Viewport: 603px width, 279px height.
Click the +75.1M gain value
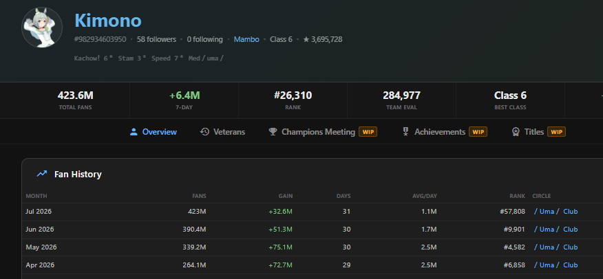click(280, 247)
